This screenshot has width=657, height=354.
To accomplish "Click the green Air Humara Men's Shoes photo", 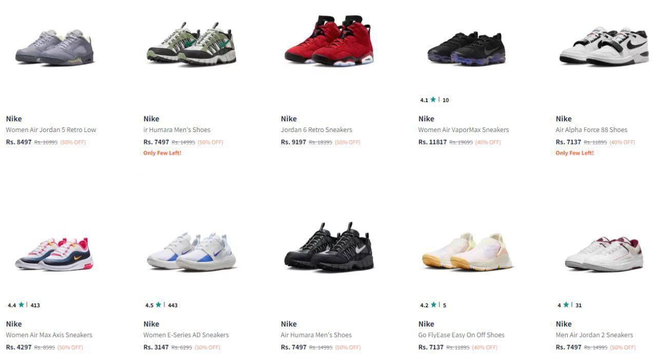I will coord(191,44).
